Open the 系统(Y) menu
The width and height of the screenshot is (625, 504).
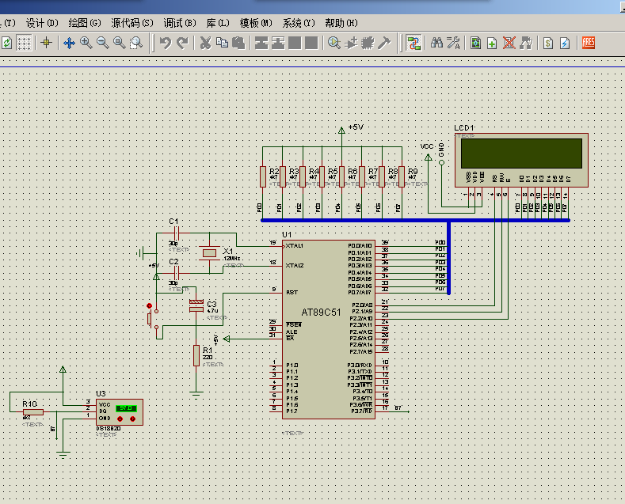click(299, 23)
